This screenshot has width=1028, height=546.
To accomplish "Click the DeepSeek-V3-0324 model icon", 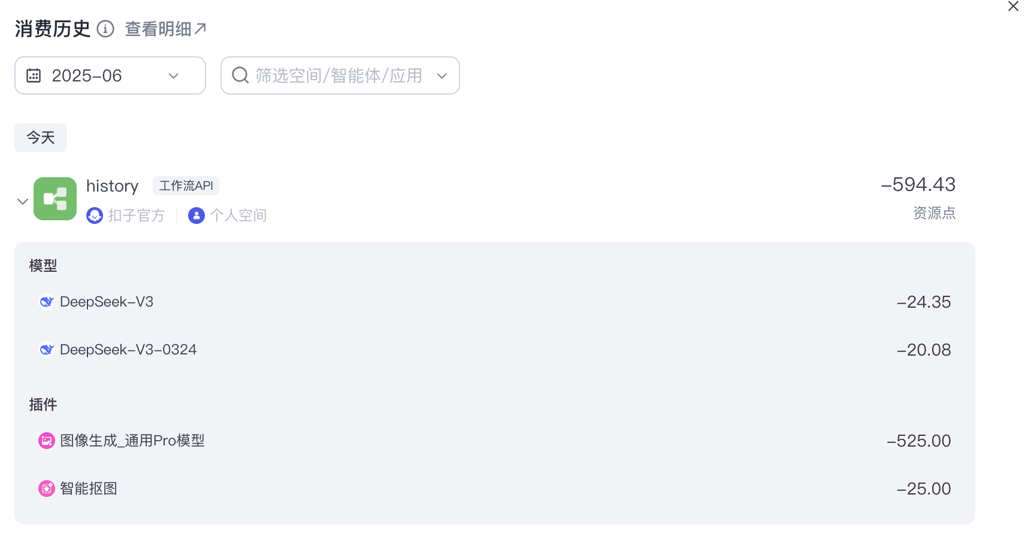I will pyautogui.click(x=47, y=350).
